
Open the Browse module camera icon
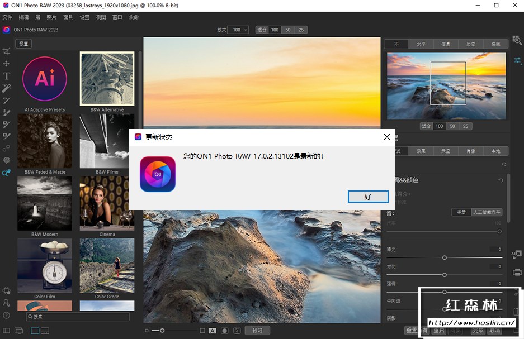click(x=517, y=41)
